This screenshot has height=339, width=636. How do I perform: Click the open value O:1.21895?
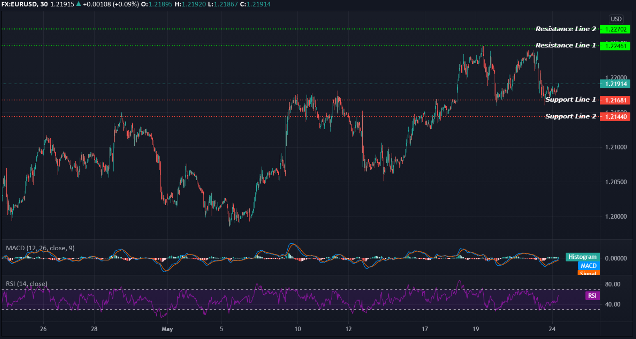click(x=157, y=4)
